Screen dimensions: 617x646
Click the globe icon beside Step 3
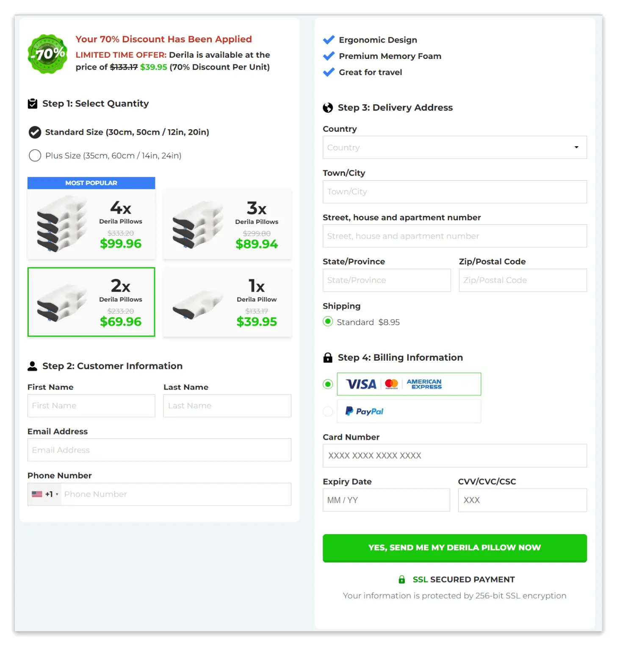tap(328, 108)
